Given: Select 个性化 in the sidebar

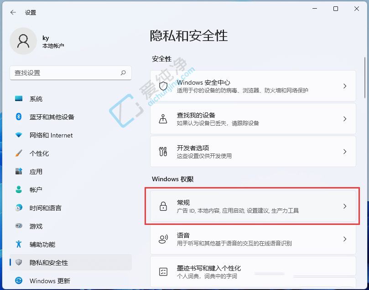Looking at the screenshot, I should [71, 153].
